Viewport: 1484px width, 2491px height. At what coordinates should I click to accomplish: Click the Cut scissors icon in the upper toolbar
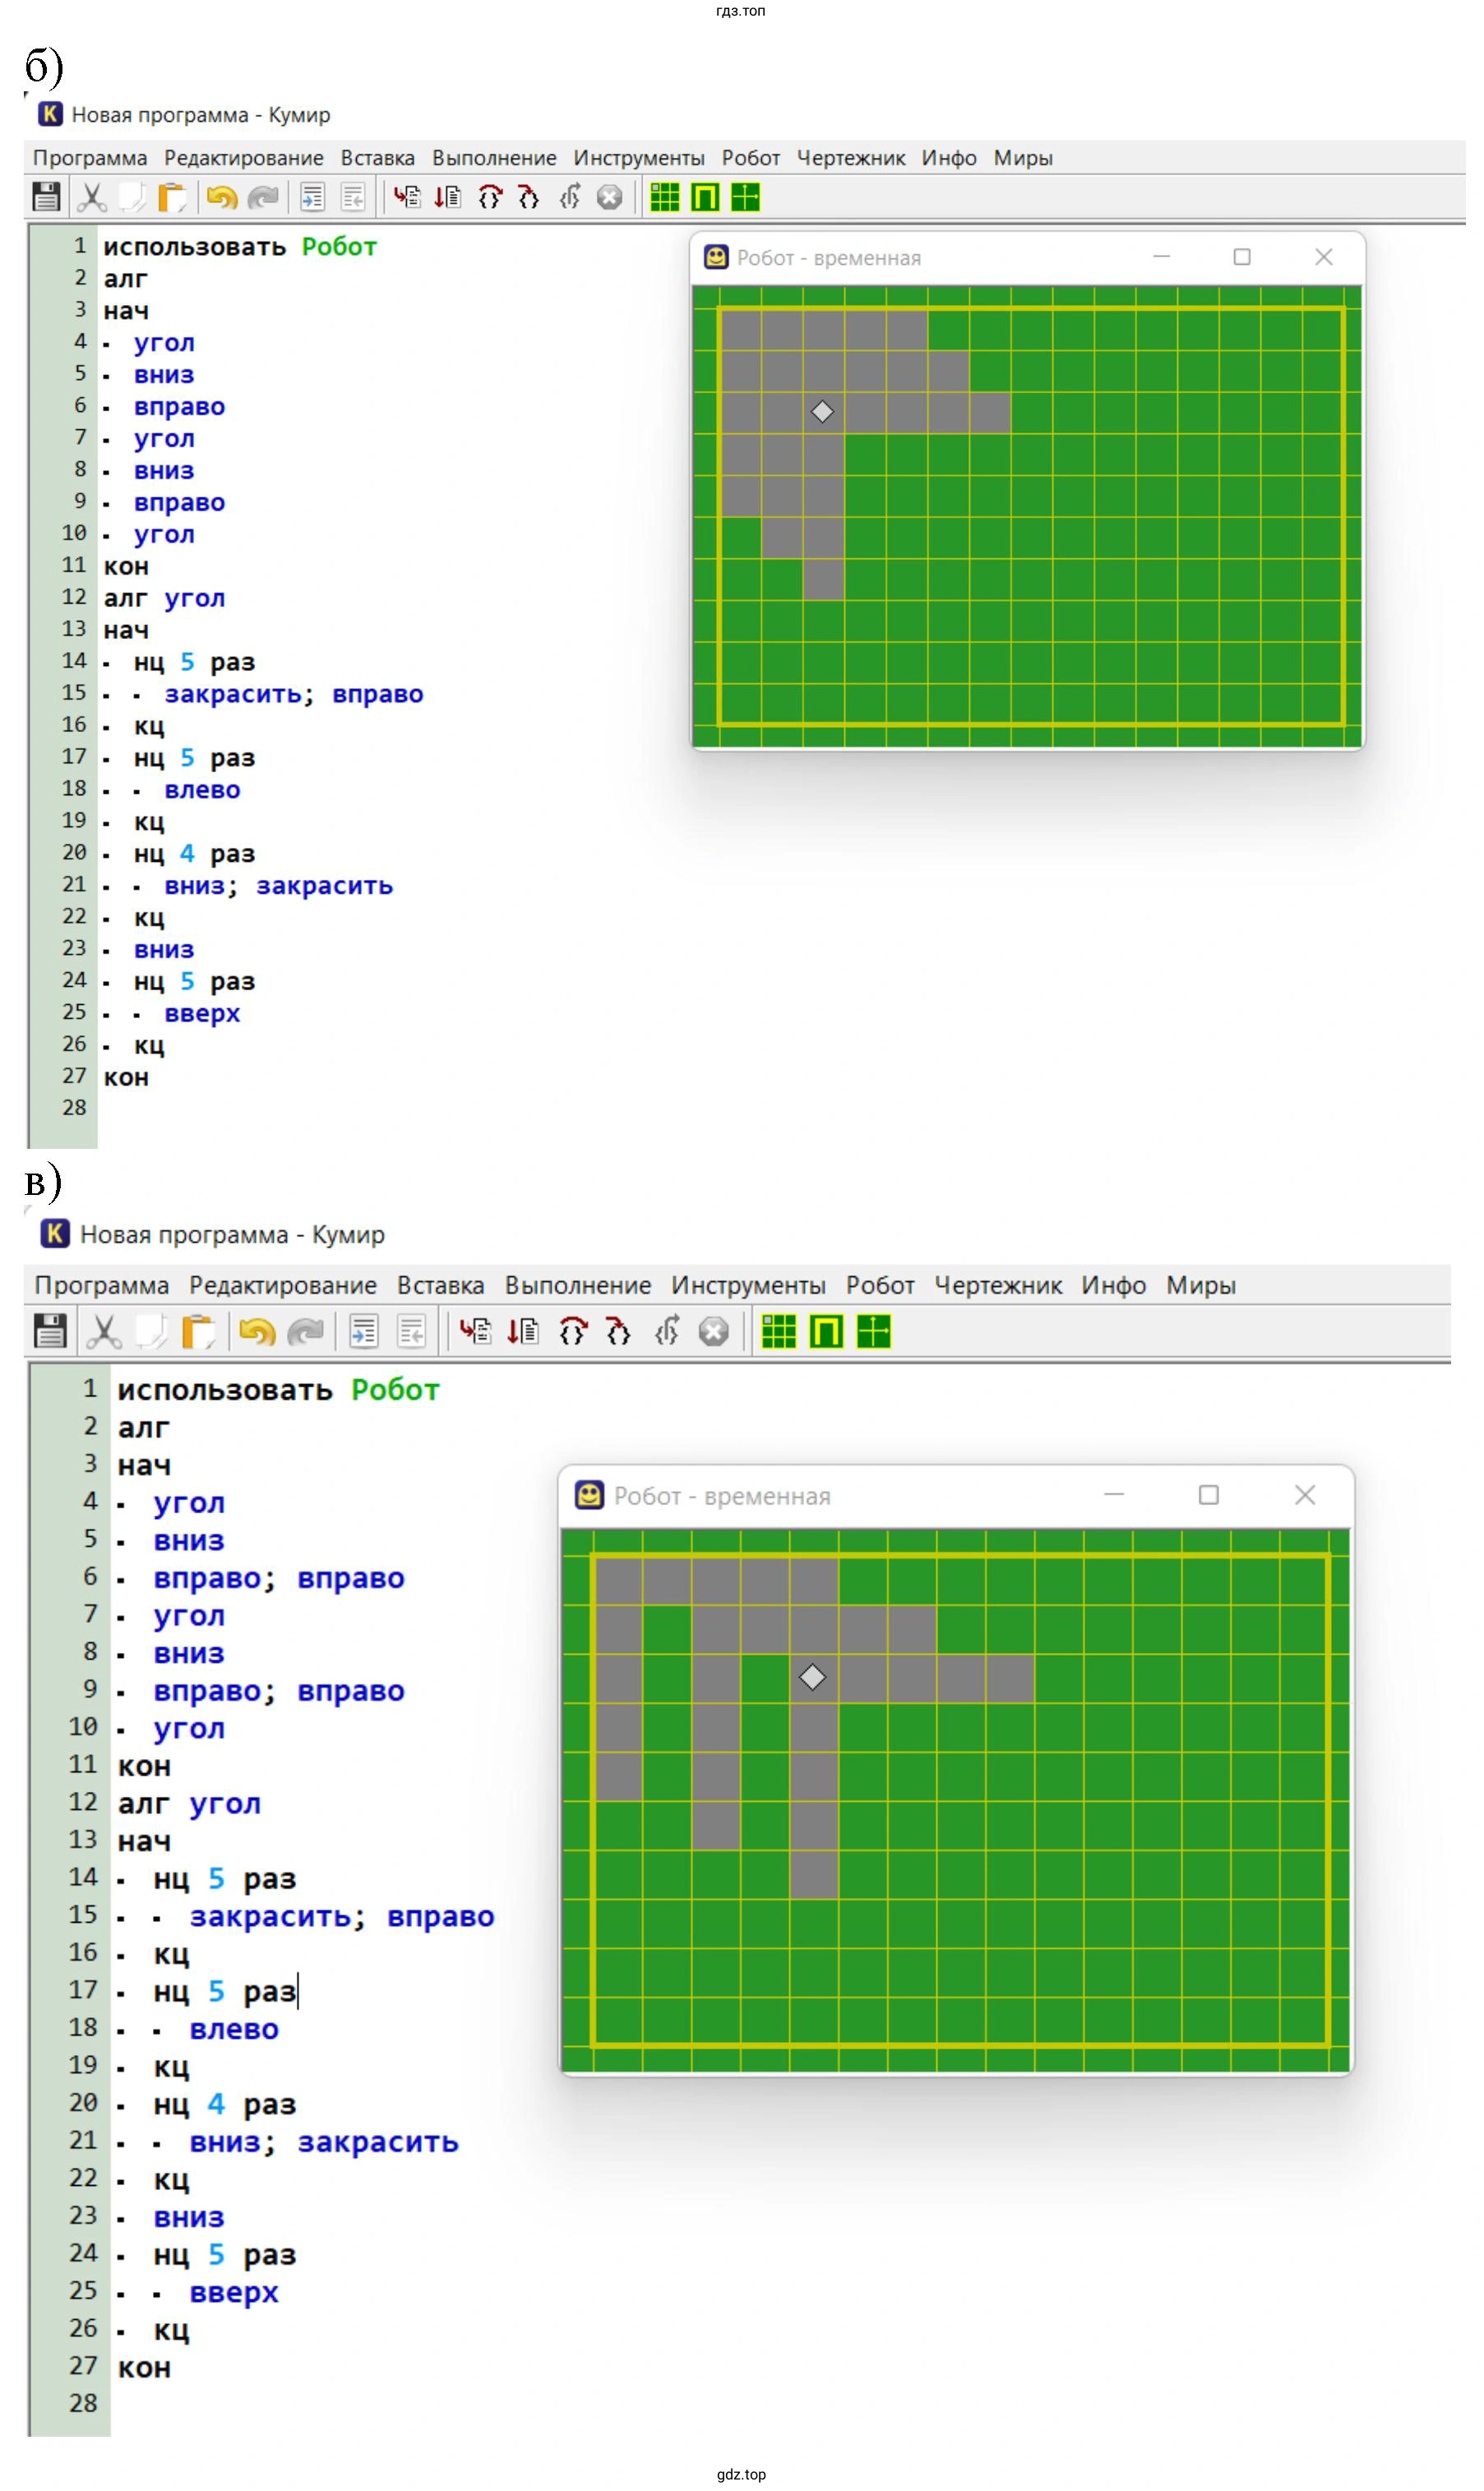click(x=92, y=197)
